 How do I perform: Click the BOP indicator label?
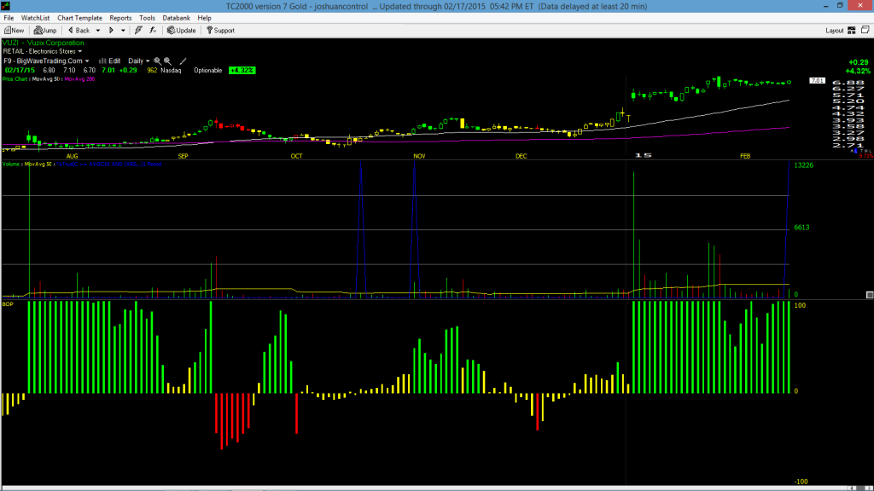tap(8, 304)
